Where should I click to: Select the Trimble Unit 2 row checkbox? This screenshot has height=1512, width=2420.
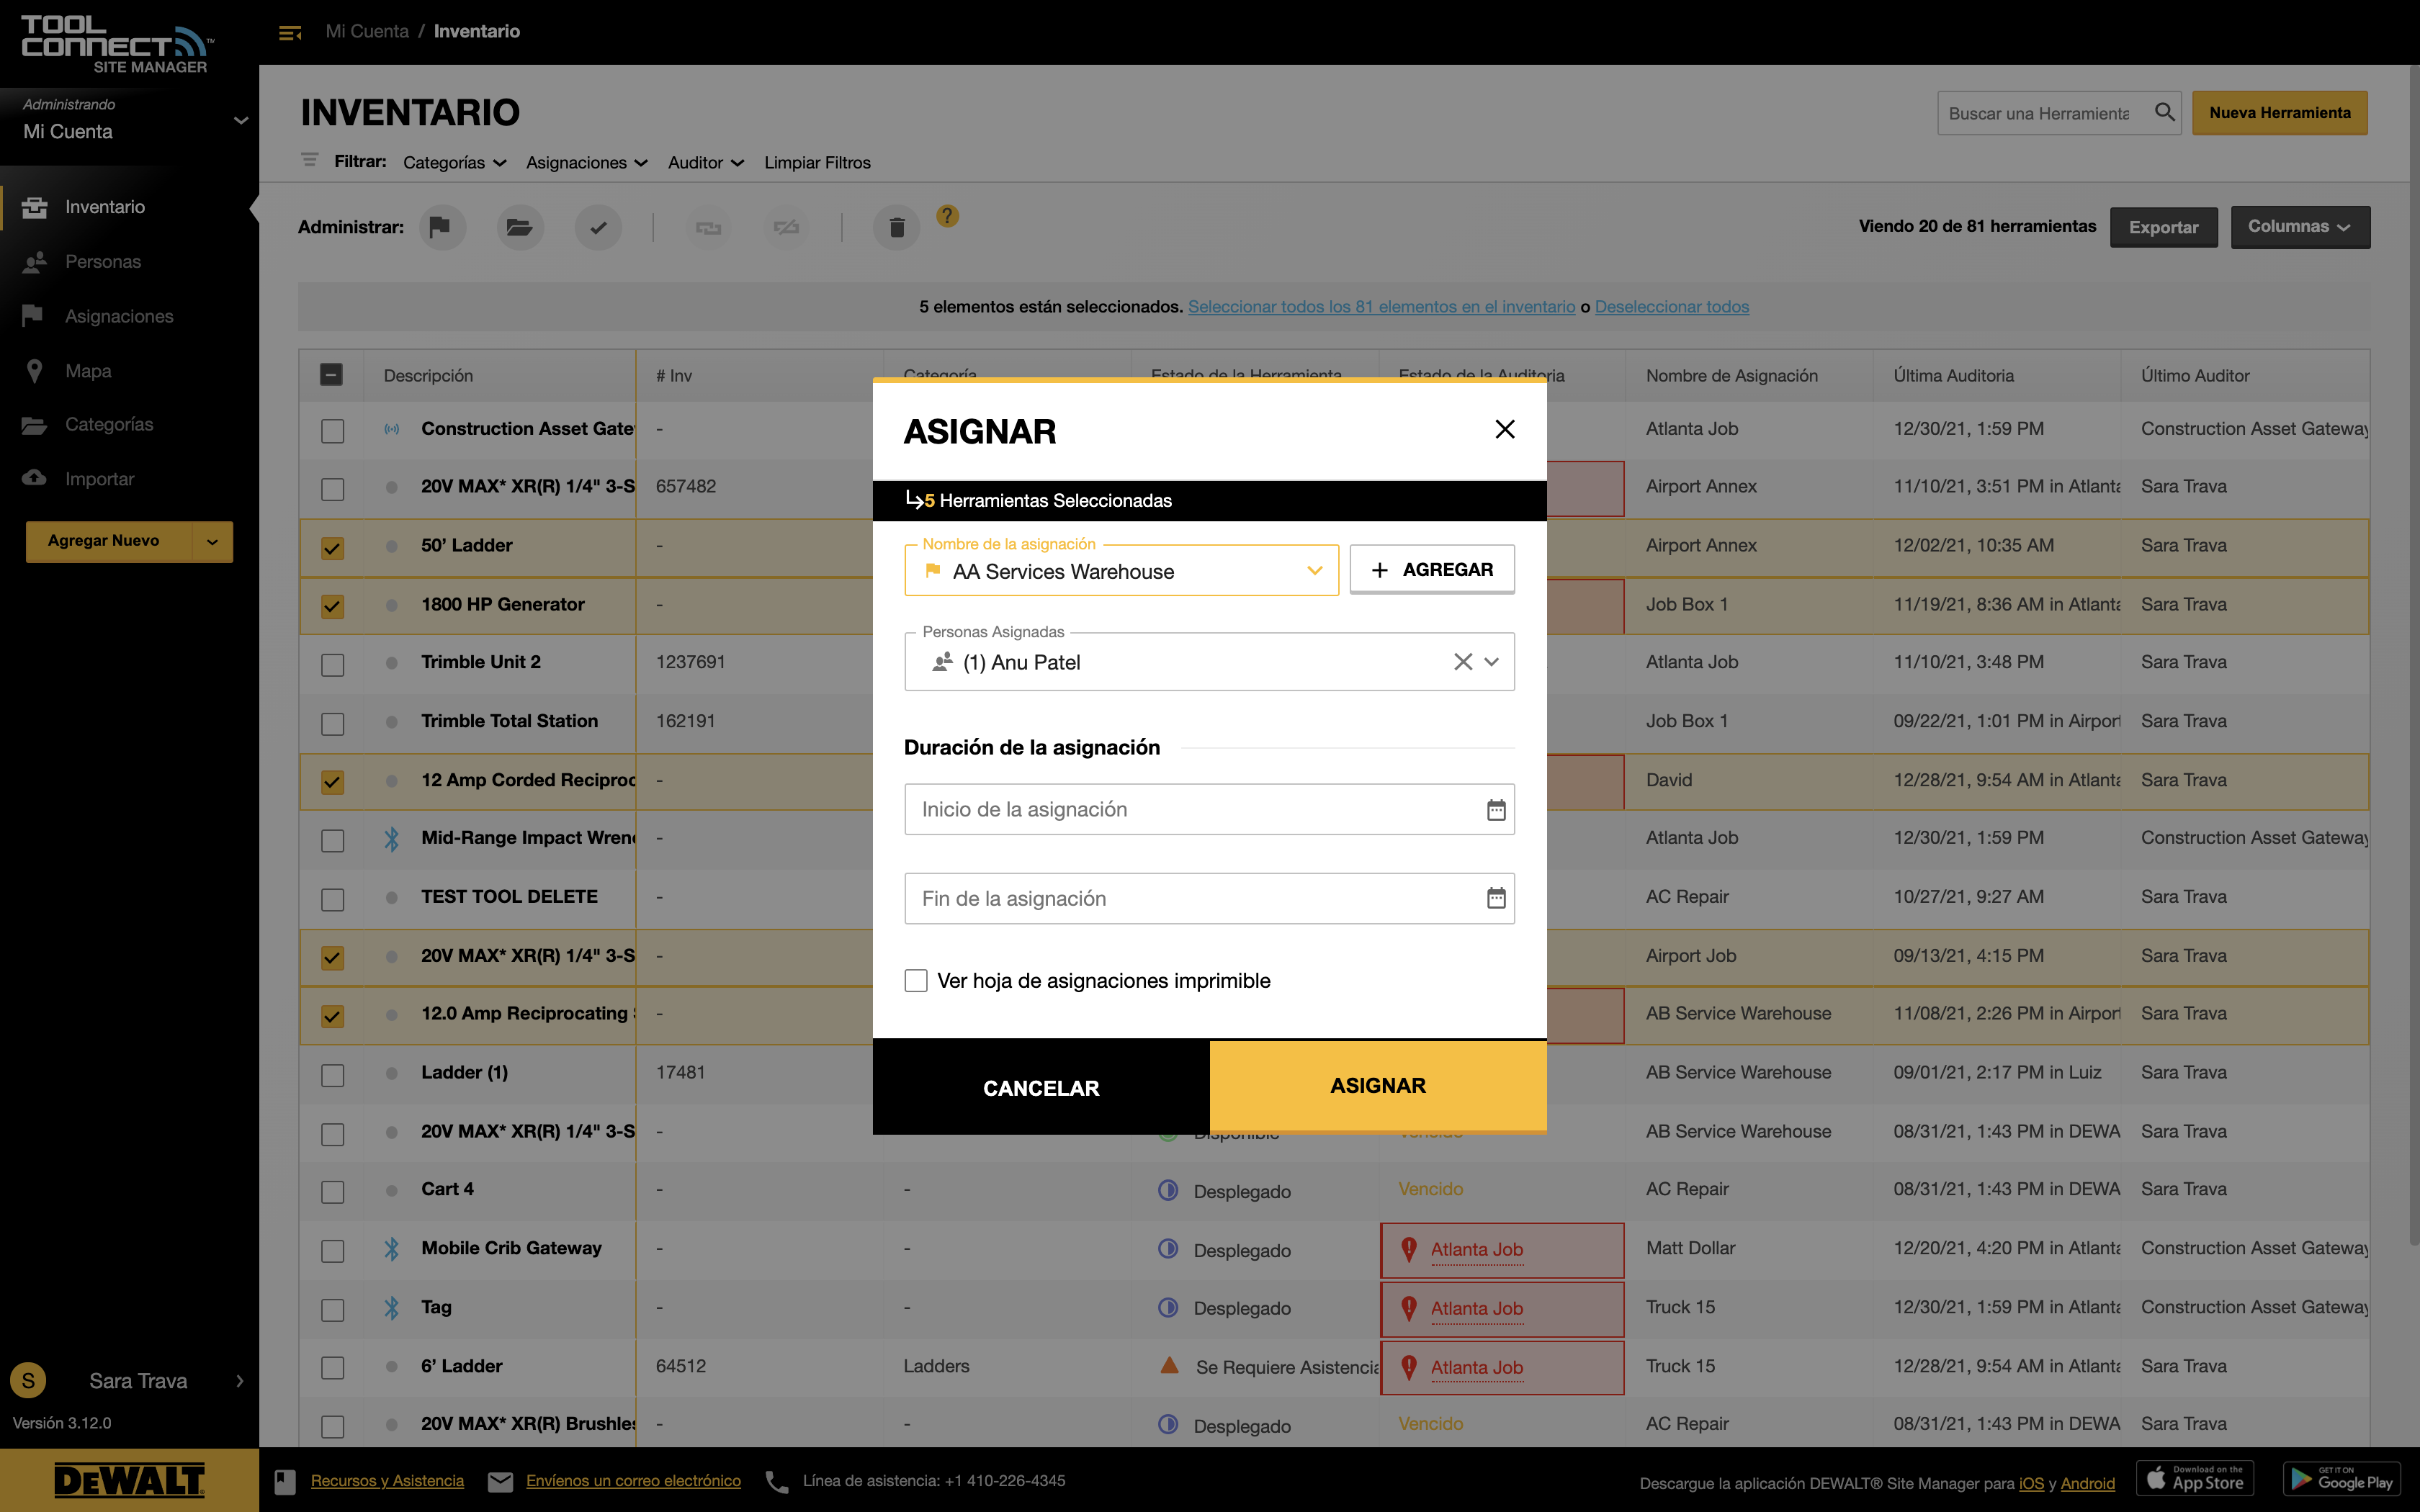(332, 664)
